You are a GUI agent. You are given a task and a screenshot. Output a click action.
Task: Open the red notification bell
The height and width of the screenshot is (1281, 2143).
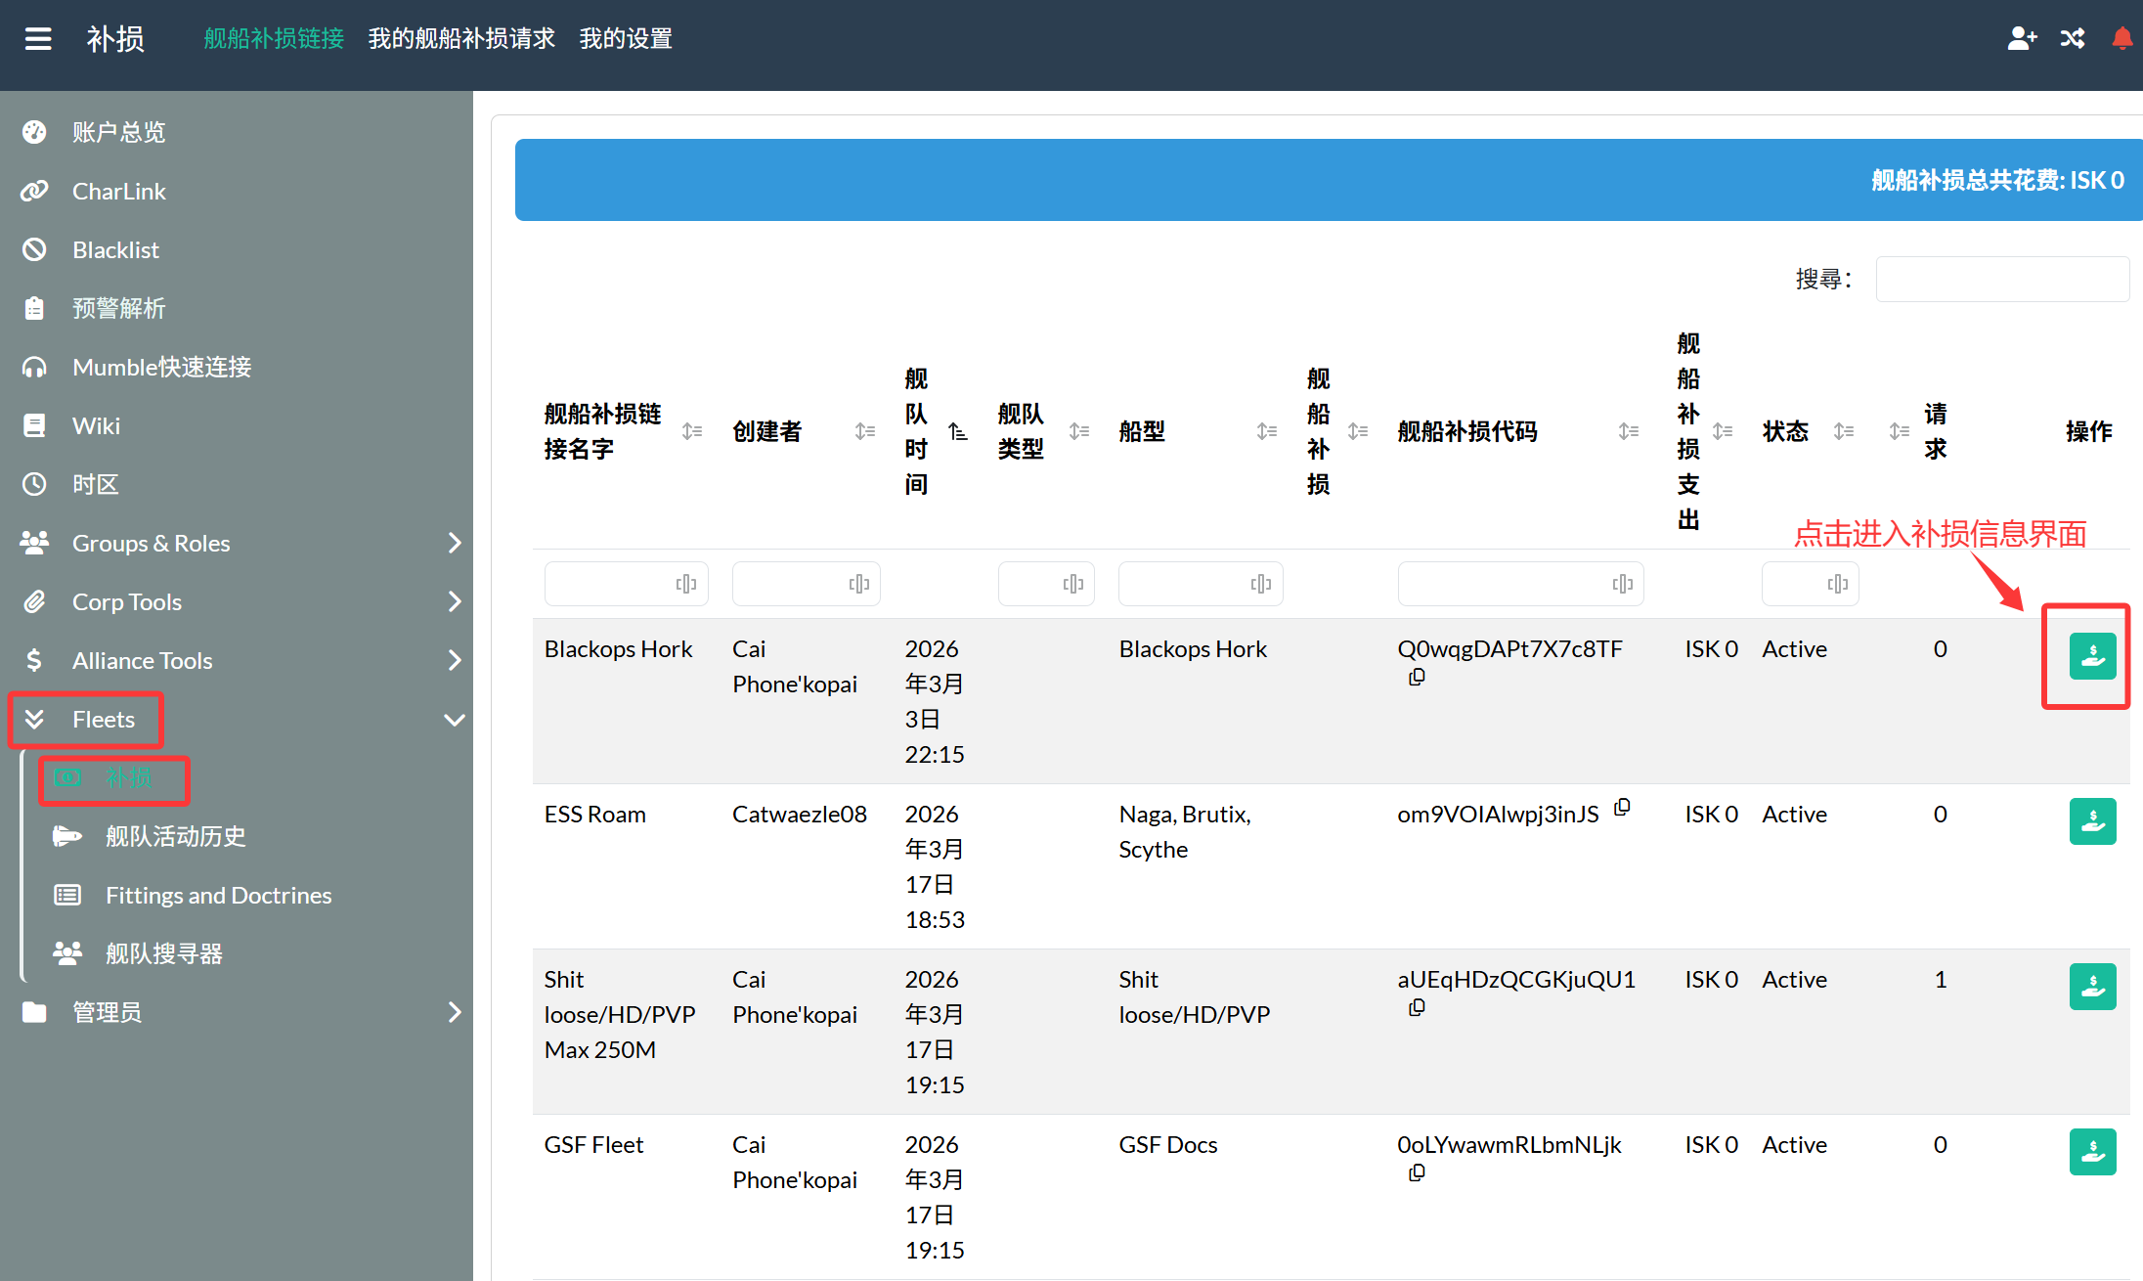[x=2121, y=38]
